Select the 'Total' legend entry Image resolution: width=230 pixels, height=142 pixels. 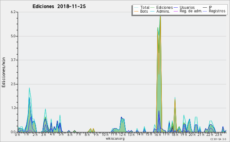145,7
